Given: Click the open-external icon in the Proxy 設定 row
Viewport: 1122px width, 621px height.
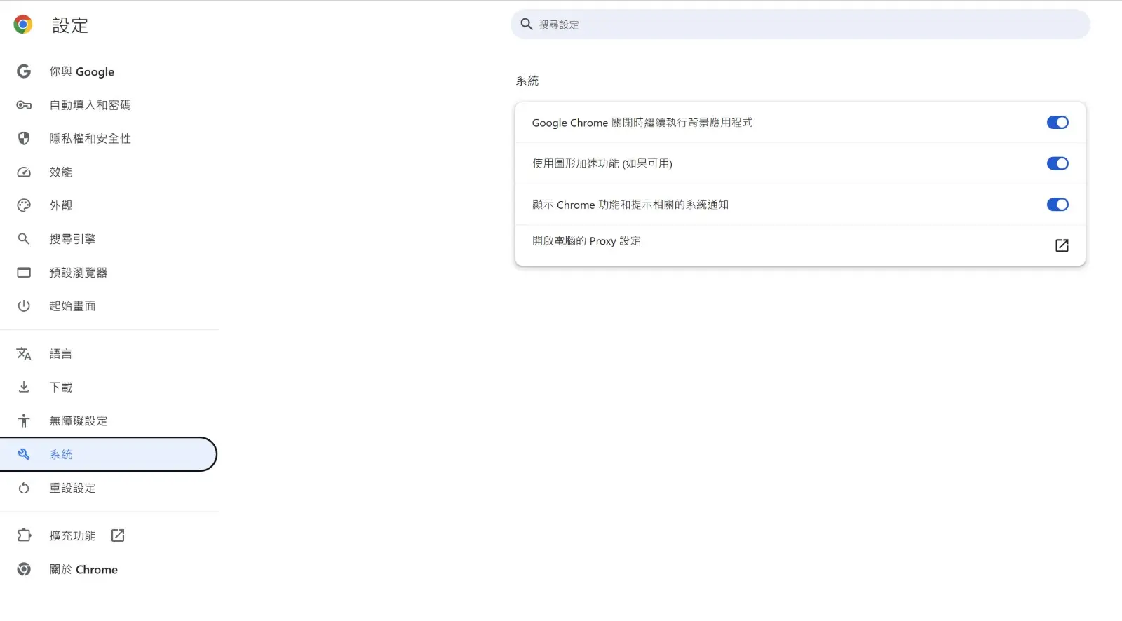Looking at the screenshot, I should click(1062, 245).
